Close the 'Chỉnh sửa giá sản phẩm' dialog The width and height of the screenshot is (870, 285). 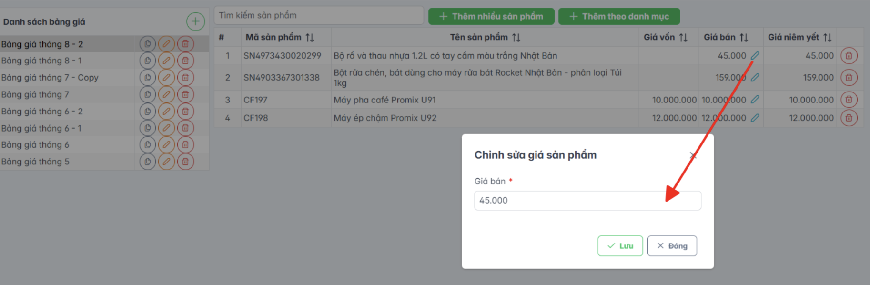point(693,155)
